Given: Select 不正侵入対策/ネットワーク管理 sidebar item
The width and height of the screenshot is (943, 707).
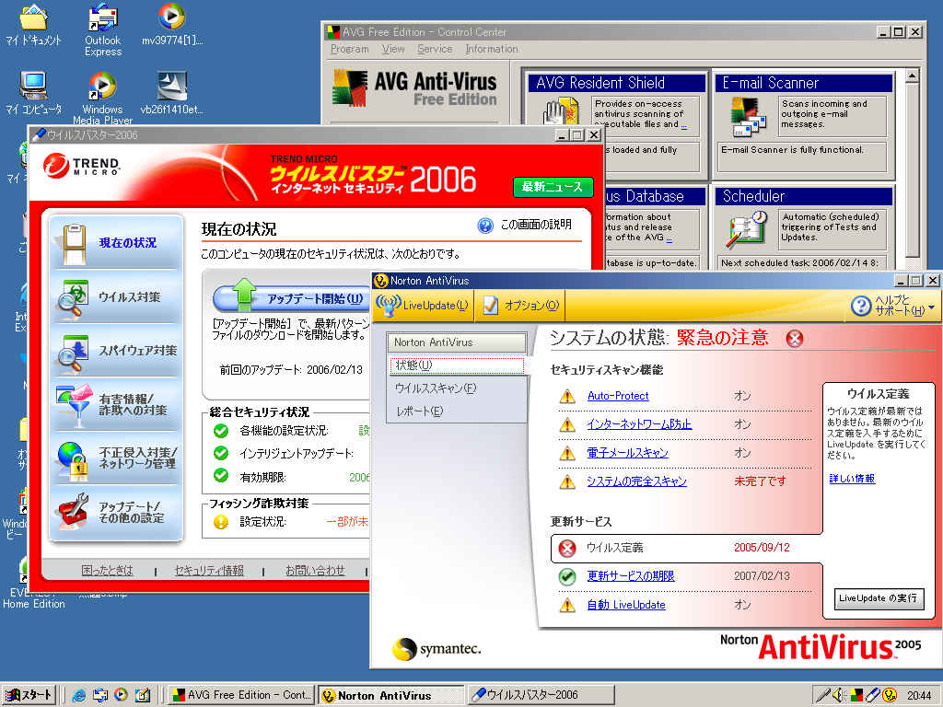Looking at the screenshot, I should pos(117,458).
